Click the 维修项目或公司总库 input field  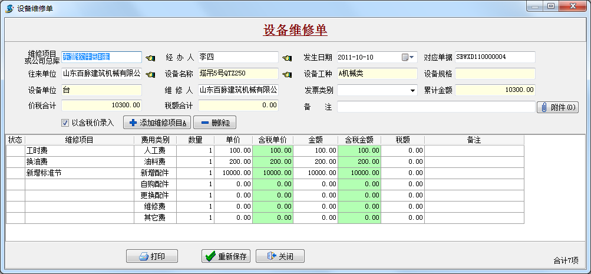(x=102, y=57)
